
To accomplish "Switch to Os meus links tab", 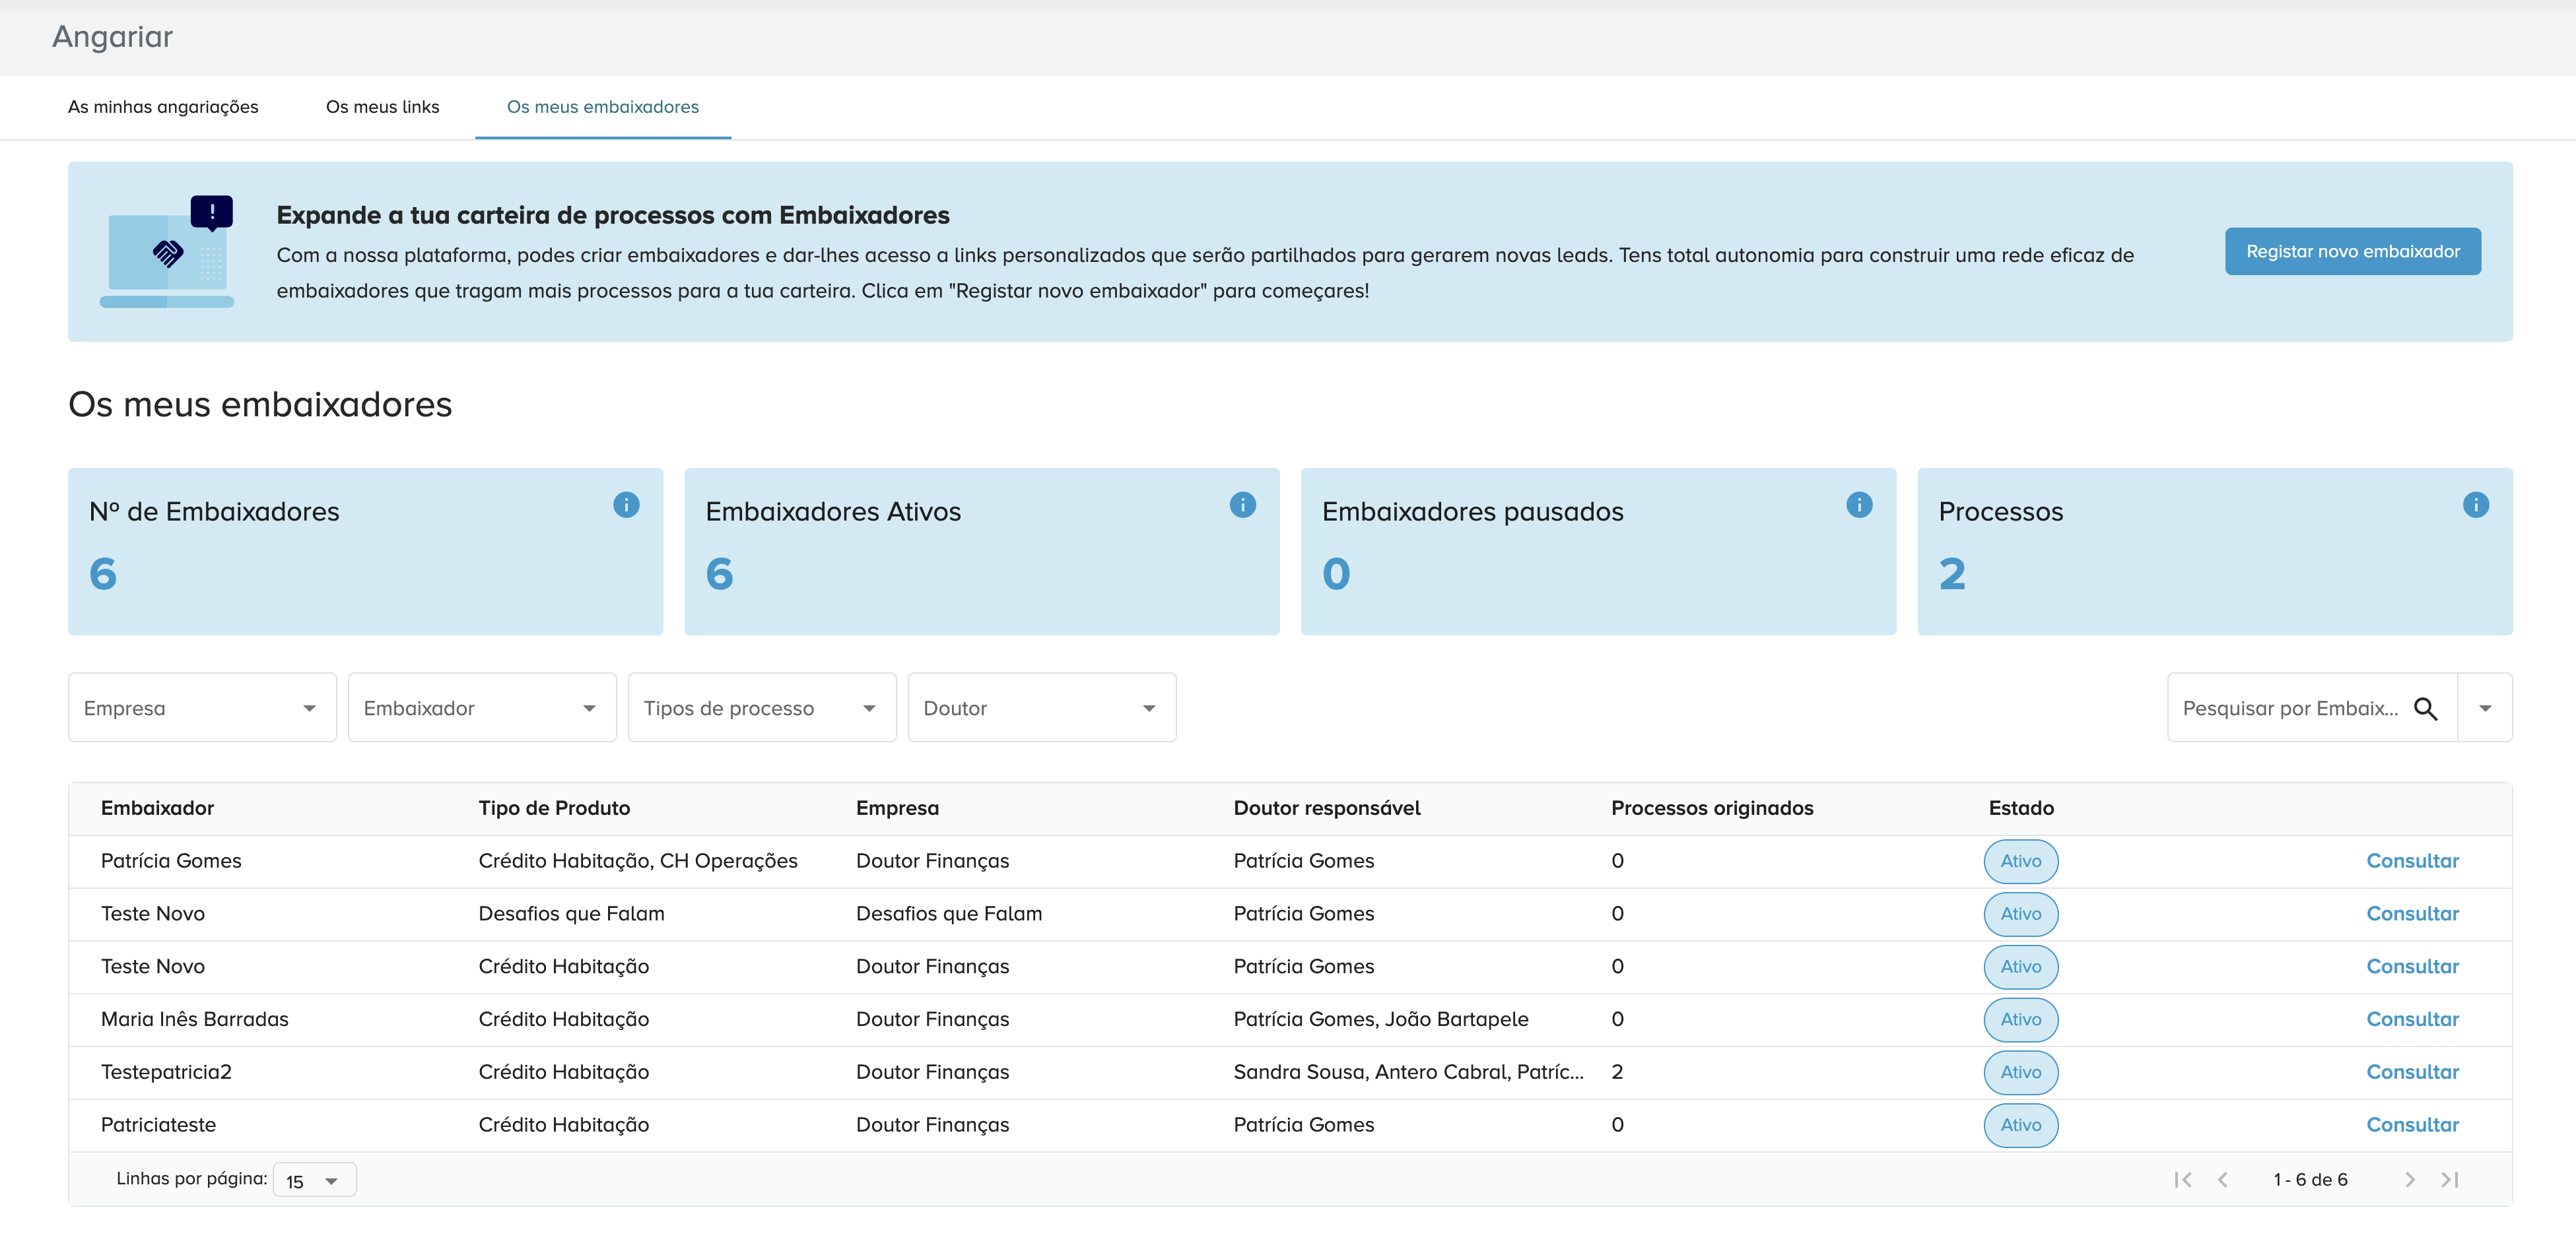I will coord(382,107).
